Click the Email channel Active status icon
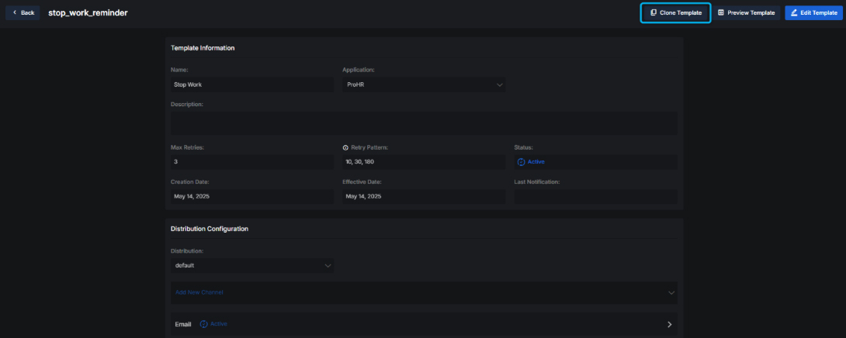846x338 pixels. tap(204, 323)
